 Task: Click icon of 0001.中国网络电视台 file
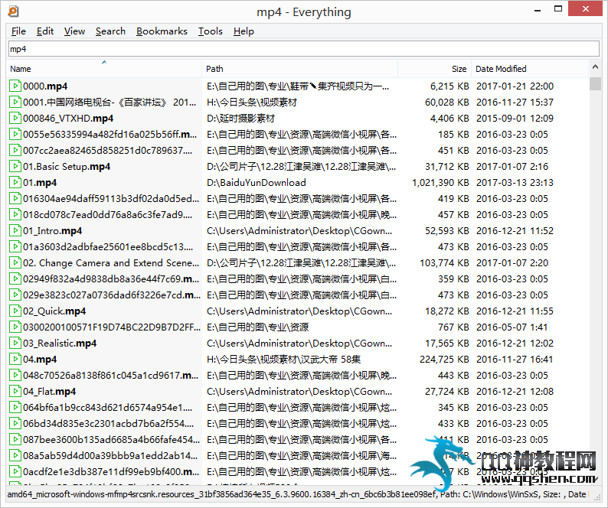[15, 102]
